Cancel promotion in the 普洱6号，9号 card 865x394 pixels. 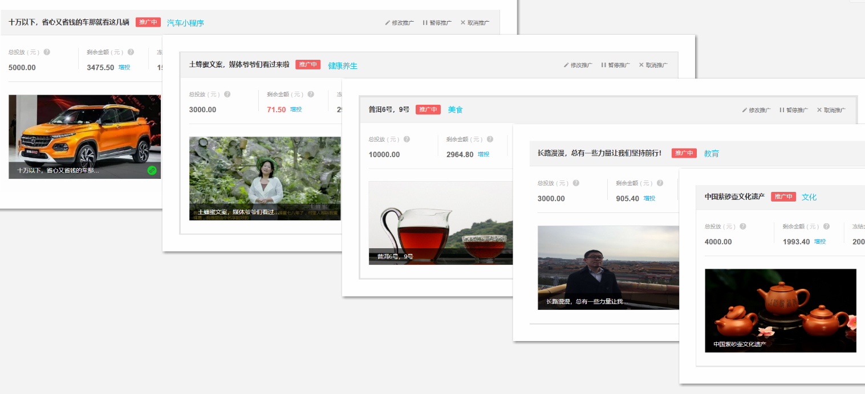(x=831, y=110)
